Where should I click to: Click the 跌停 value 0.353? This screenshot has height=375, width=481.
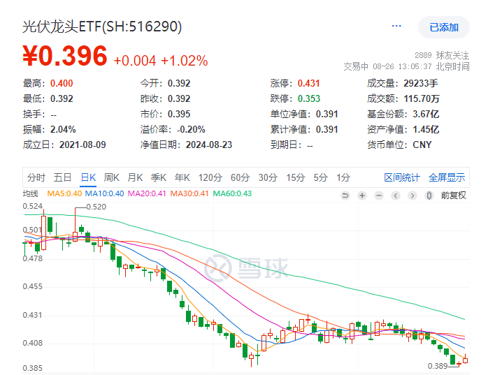(309, 98)
